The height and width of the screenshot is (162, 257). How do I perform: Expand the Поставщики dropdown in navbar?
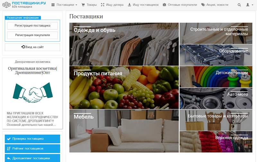(x=64, y=5)
